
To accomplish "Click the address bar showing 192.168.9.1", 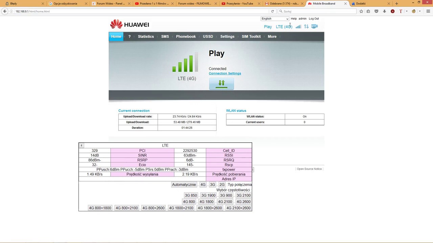I will pos(142,11).
